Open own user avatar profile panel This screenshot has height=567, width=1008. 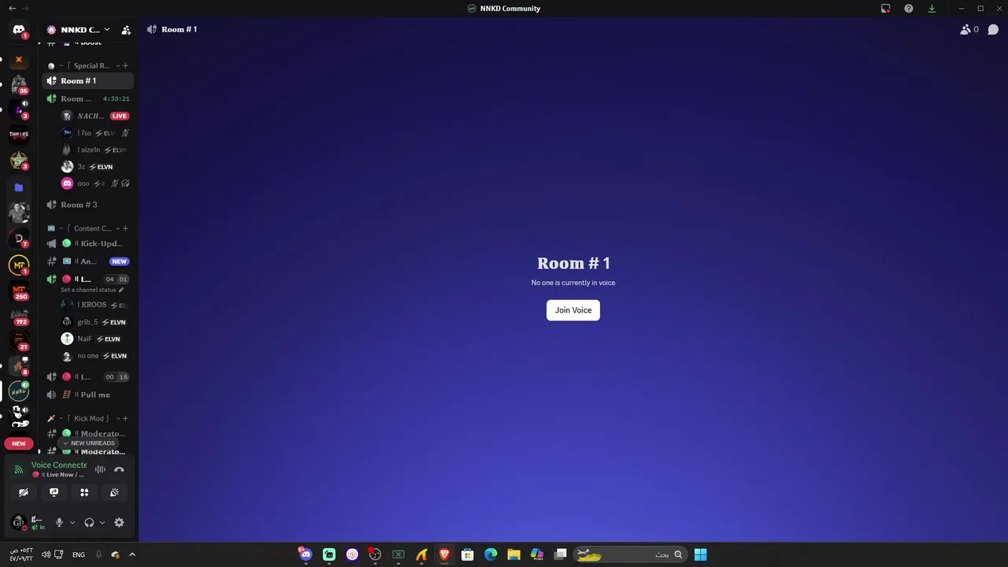[18, 522]
